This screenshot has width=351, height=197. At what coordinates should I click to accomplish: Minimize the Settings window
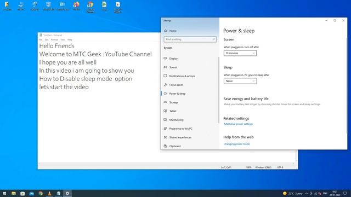tap(326, 21)
